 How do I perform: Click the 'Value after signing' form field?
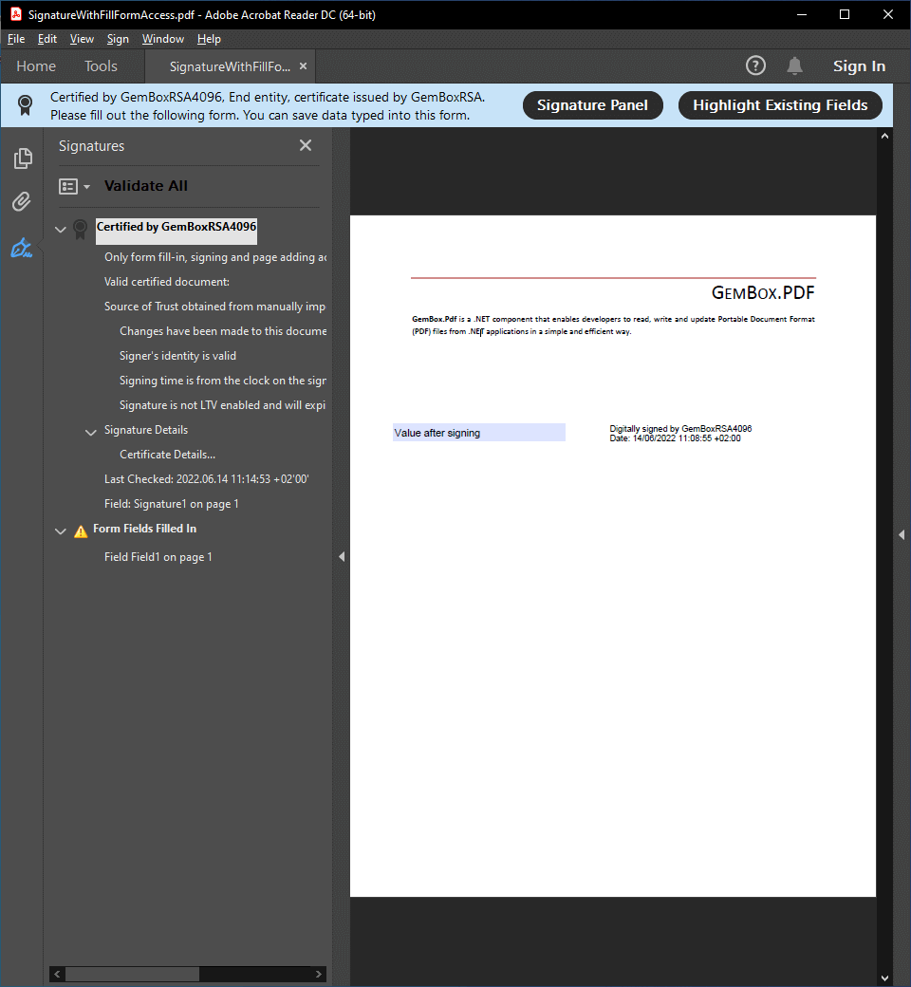(x=478, y=433)
